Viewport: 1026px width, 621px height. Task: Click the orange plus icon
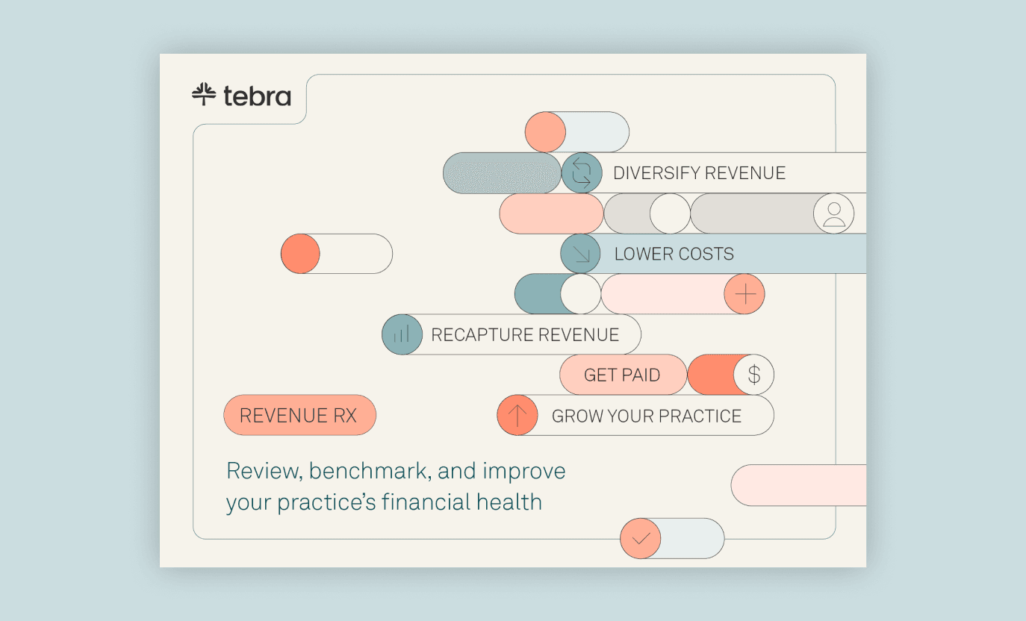coord(744,294)
